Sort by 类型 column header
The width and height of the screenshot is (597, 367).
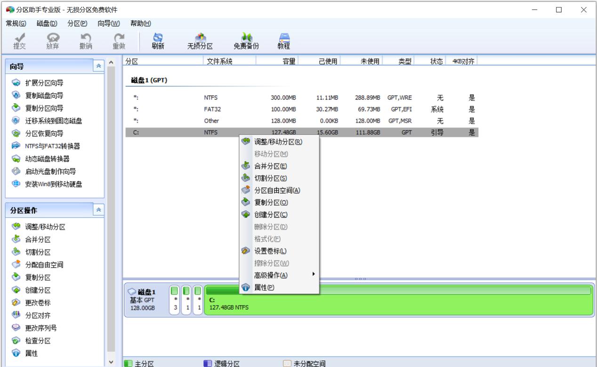click(399, 61)
